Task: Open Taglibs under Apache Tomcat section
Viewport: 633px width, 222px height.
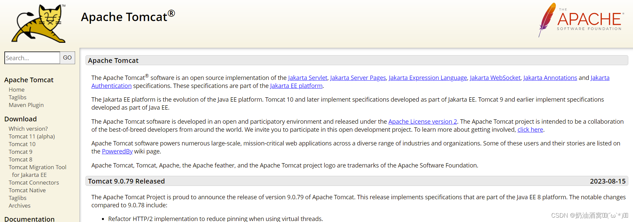Action: (17, 97)
